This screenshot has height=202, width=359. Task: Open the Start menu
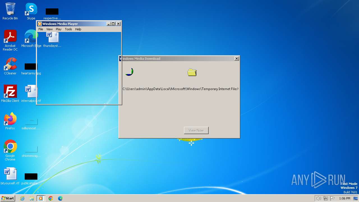tap(8, 198)
